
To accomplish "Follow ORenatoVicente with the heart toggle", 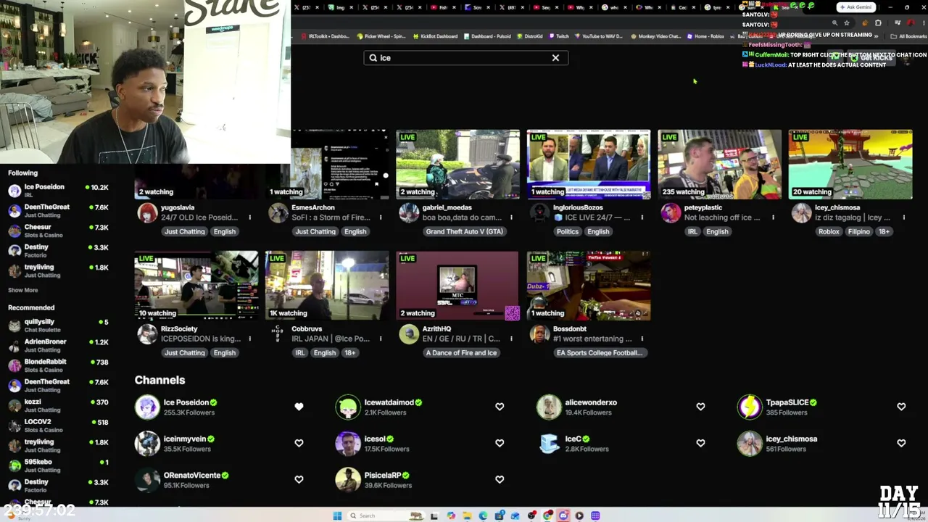I will (299, 479).
